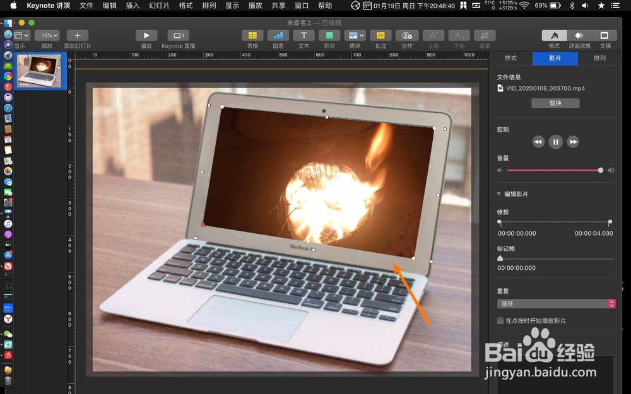This screenshot has height=394, width=631.
Task: Insert a chart using the chart icon
Action: [278, 35]
